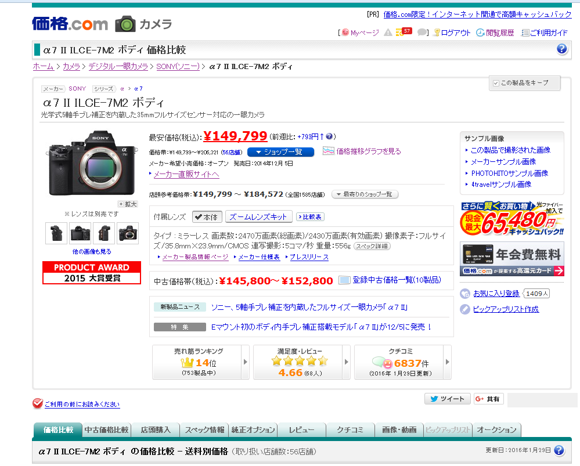Screen dimensions: 580x466
Task: Switch to the レビュー tab
Action: [x=302, y=430]
